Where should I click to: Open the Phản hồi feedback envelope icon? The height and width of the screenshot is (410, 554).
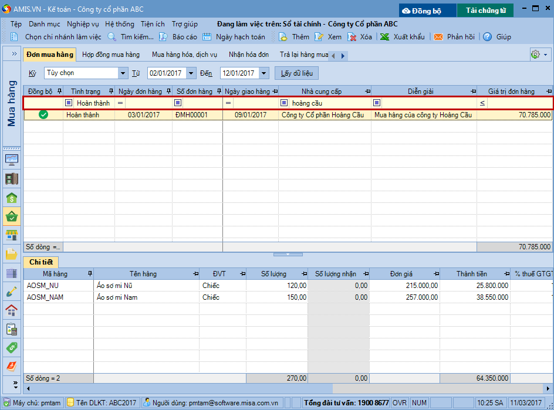(x=438, y=37)
